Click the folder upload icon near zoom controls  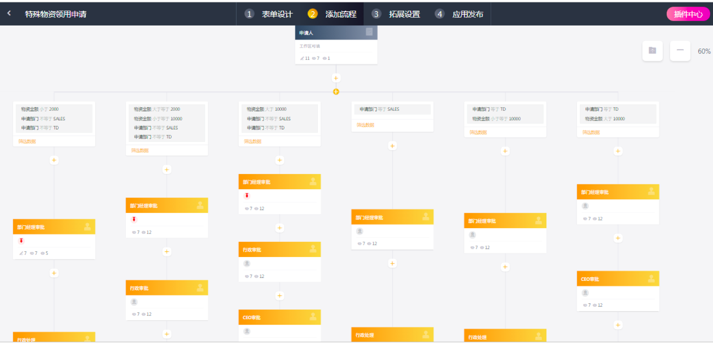(652, 51)
